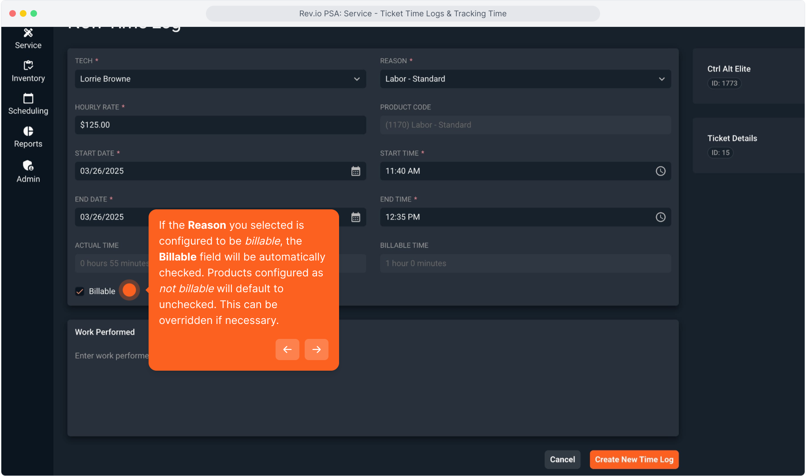Open the Service section icon in sidebar
806x476 pixels.
pos(28,33)
